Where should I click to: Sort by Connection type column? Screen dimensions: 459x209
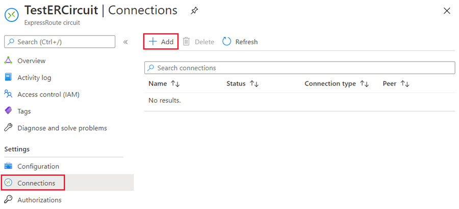pos(364,83)
